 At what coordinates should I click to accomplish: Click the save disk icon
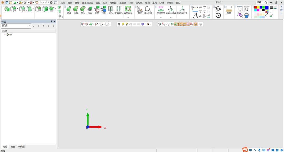point(7,3)
